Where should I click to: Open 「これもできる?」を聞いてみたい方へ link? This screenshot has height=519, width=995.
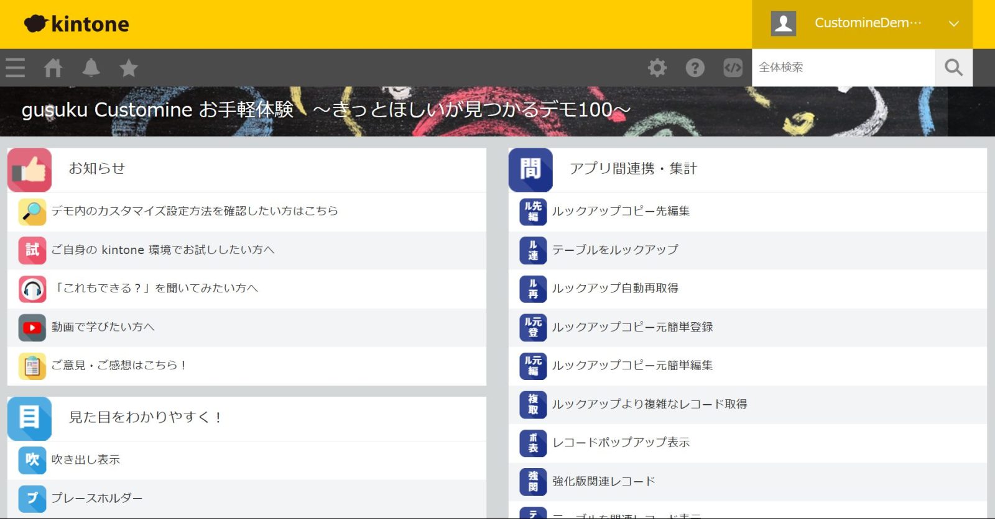155,288
